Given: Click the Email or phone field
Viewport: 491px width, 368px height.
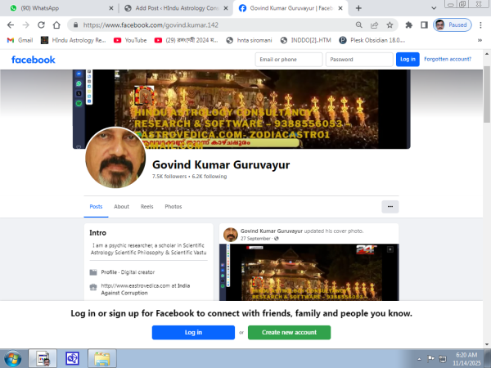Looking at the screenshot, I should coord(287,59).
